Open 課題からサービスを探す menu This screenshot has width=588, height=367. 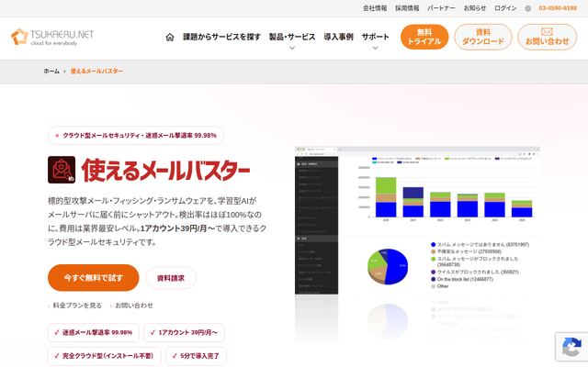point(221,37)
